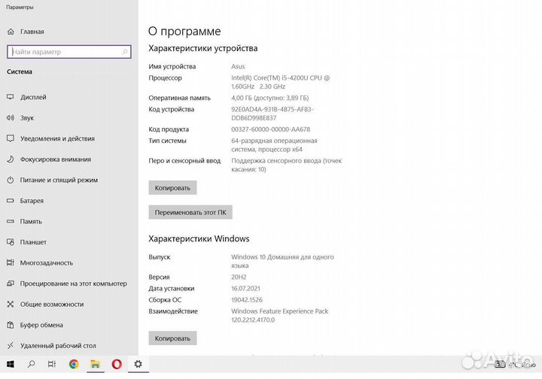Click the Общие возможности icon

(11, 304)
